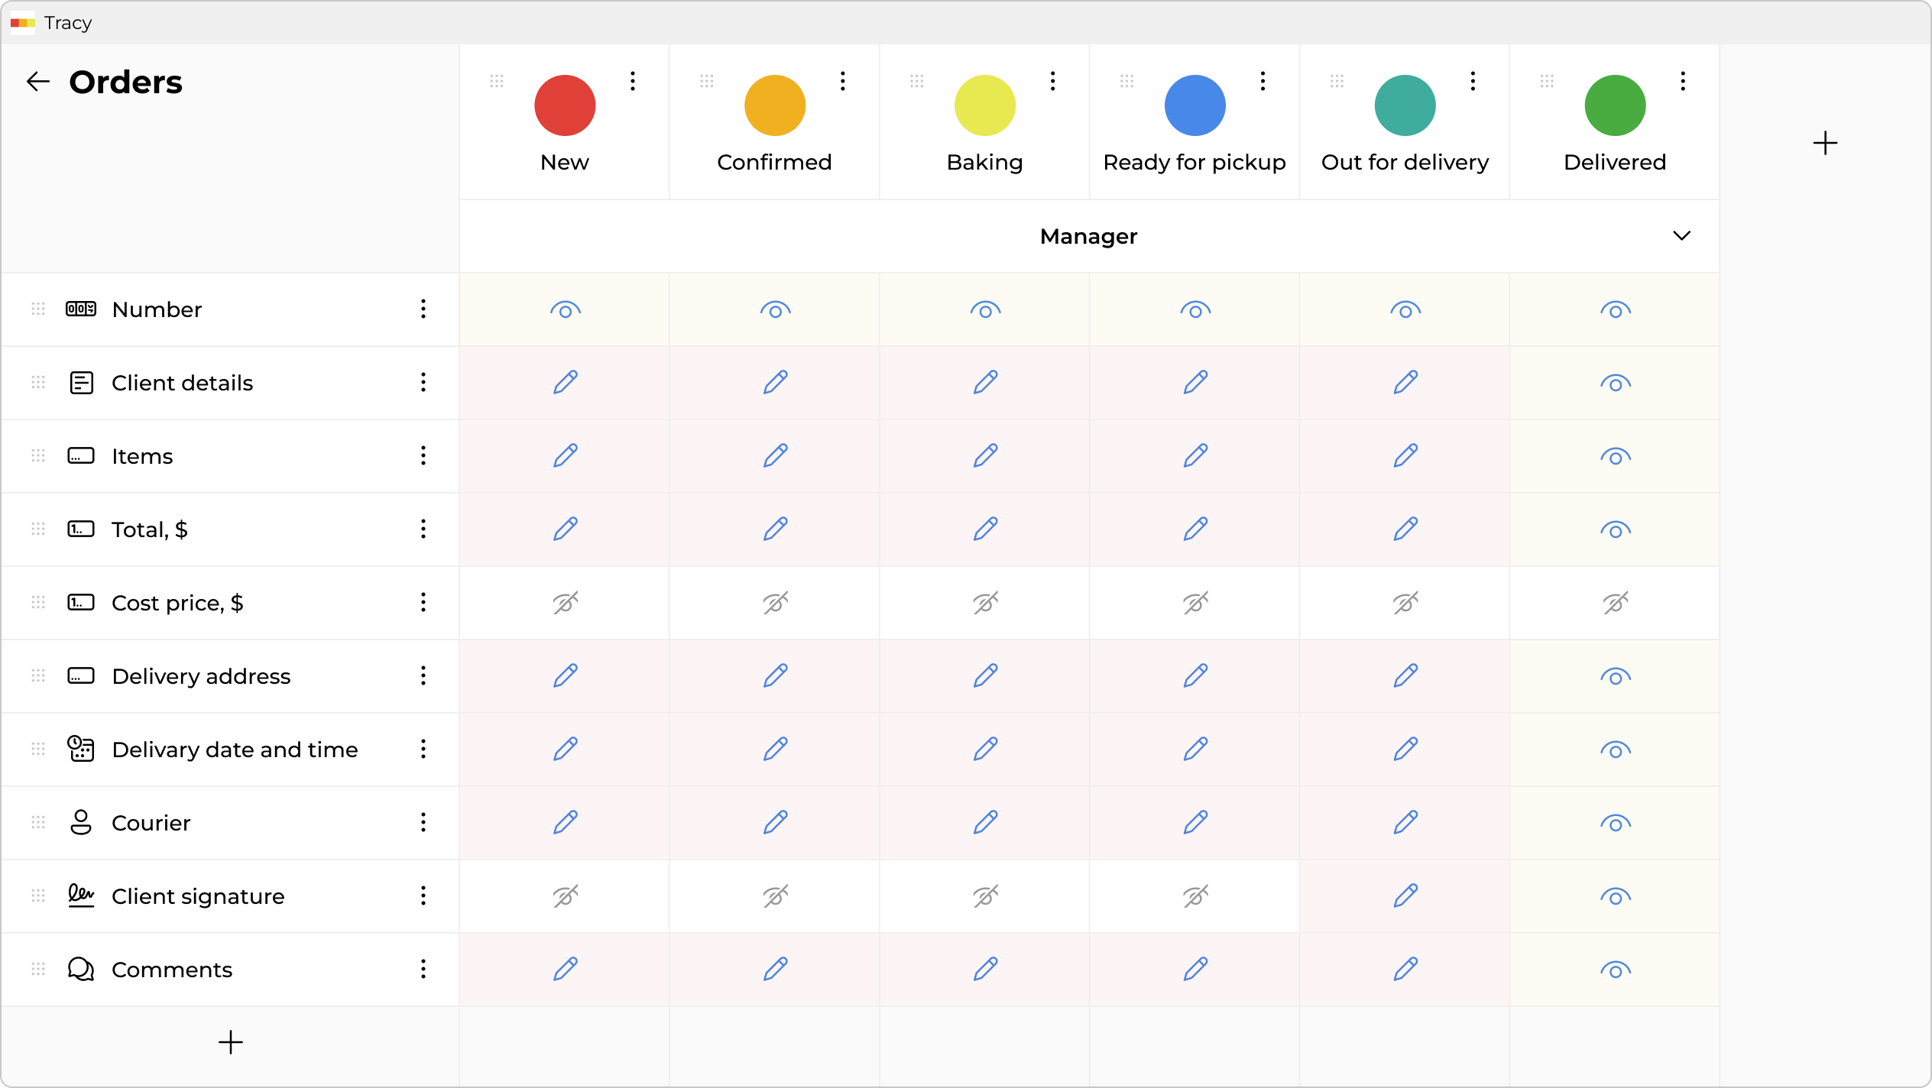The image size is (1932, 1088).
Task: Click the drag handle on New status column
Action: coord(497,81)
